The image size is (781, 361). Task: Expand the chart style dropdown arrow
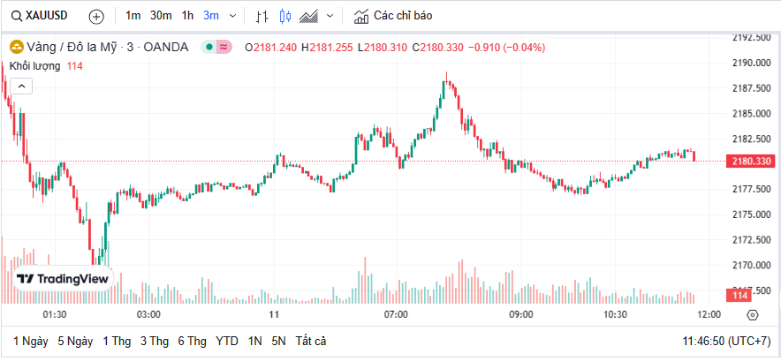330,16
